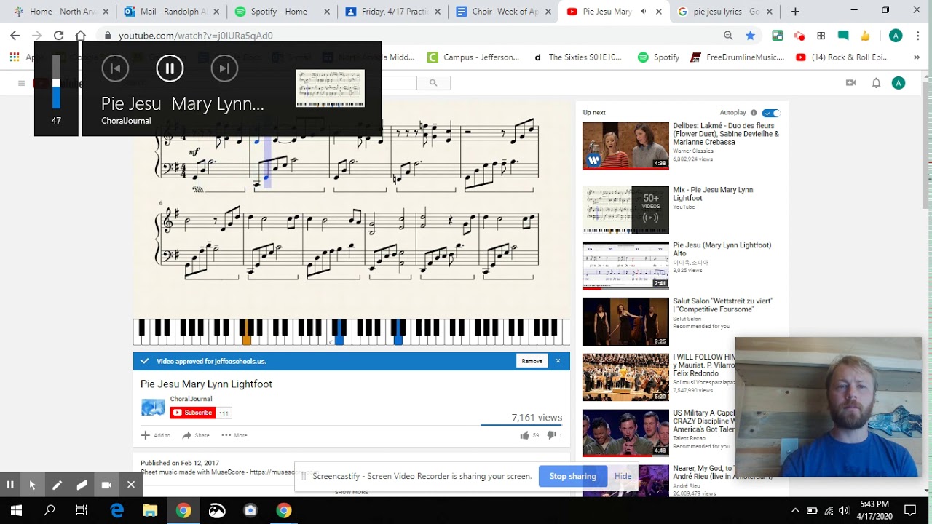Select the Screencastify pen tool
The image size is (932, 524).
[x=57, y=484]
